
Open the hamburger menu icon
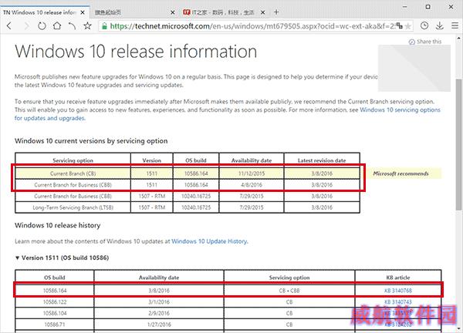click(455, 26)
